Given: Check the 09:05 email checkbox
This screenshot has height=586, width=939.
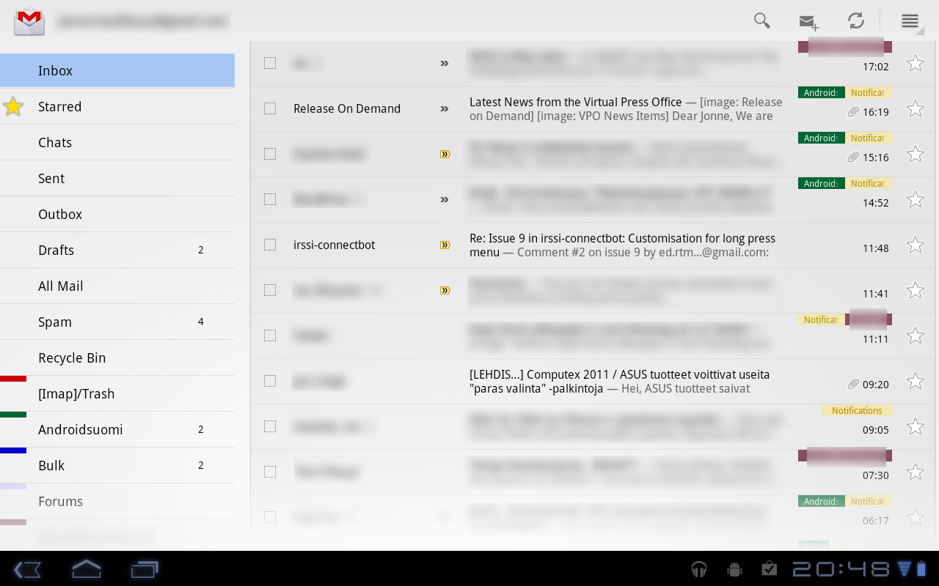Looking at the screenshot, I should 270,426.
